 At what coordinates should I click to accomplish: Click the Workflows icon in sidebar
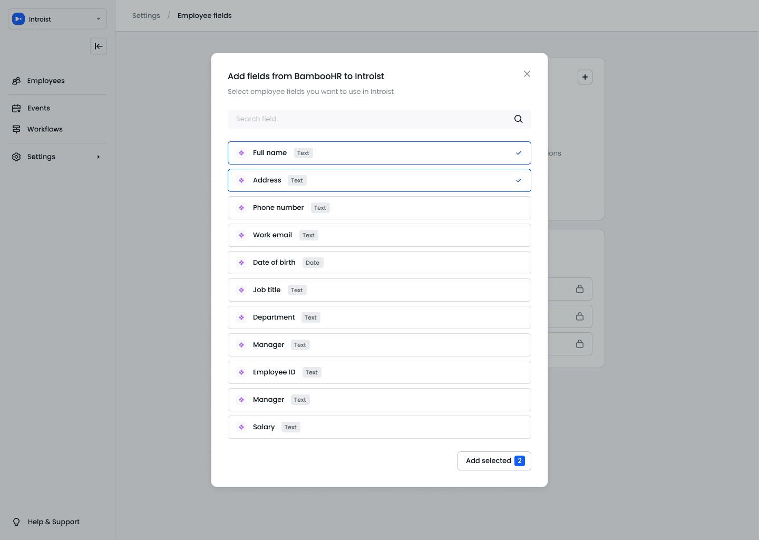coord(16,129)
